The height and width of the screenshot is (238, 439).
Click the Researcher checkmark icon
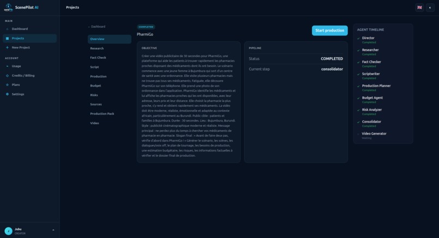[x=358, y=51]
